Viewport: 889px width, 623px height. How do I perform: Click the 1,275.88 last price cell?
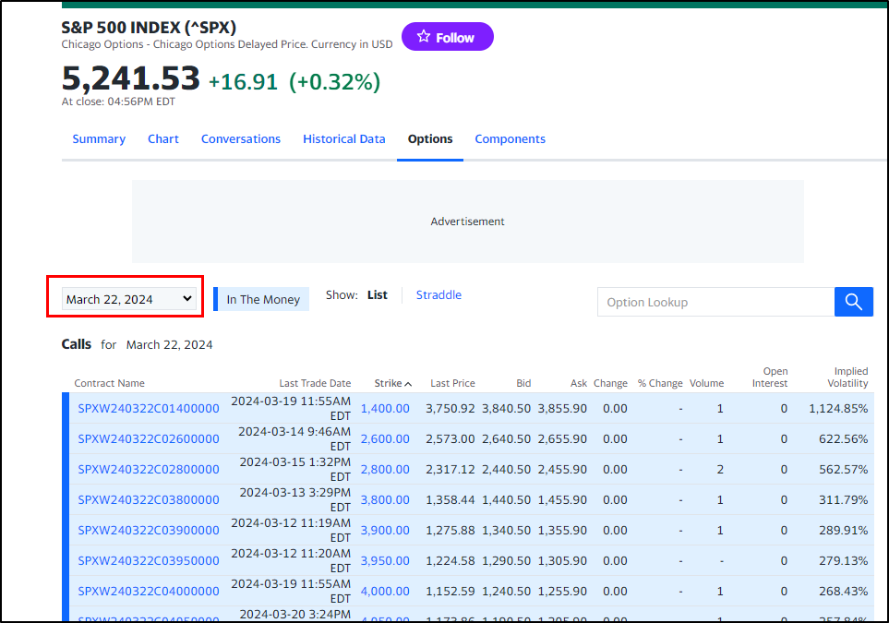coord(451,531)
